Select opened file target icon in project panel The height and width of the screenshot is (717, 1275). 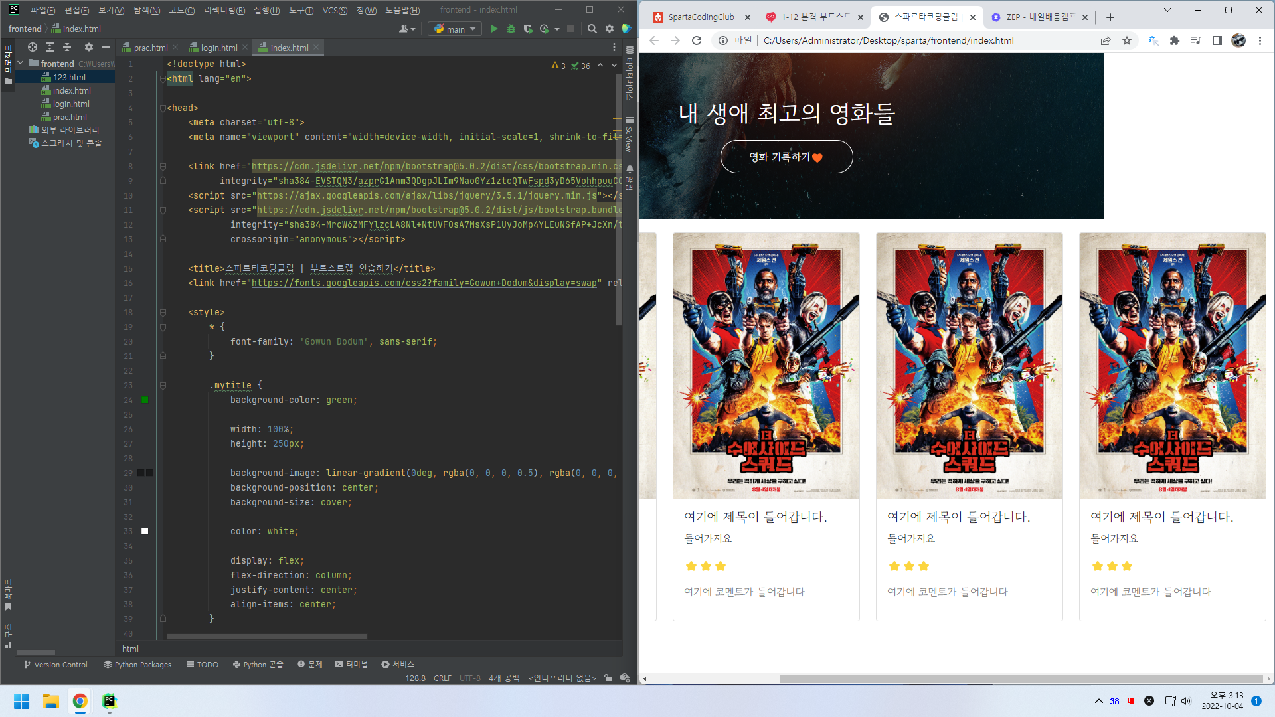pyautogui.click(x=32, y=47)
